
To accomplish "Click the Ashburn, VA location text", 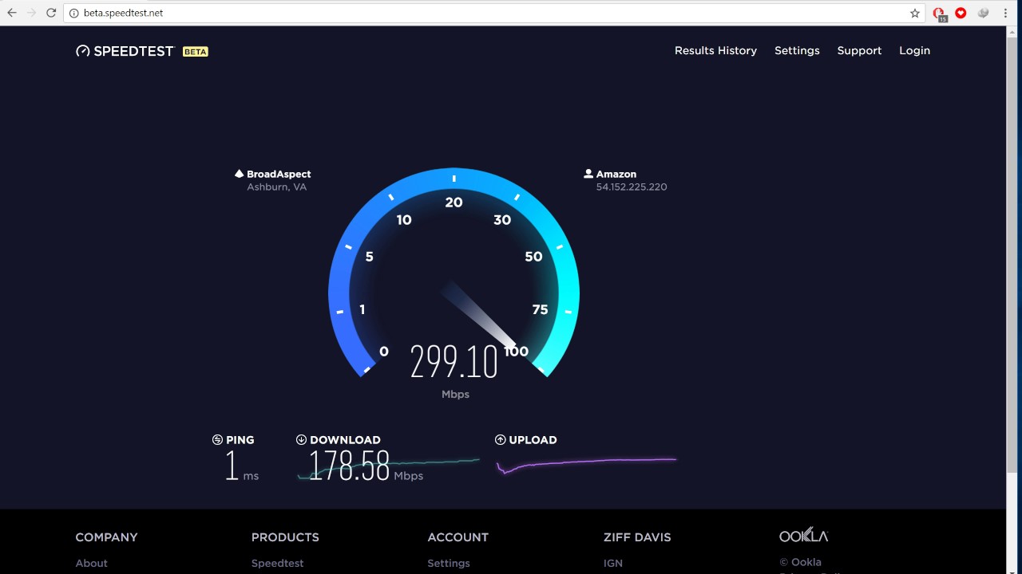I will tap(276, 187).
